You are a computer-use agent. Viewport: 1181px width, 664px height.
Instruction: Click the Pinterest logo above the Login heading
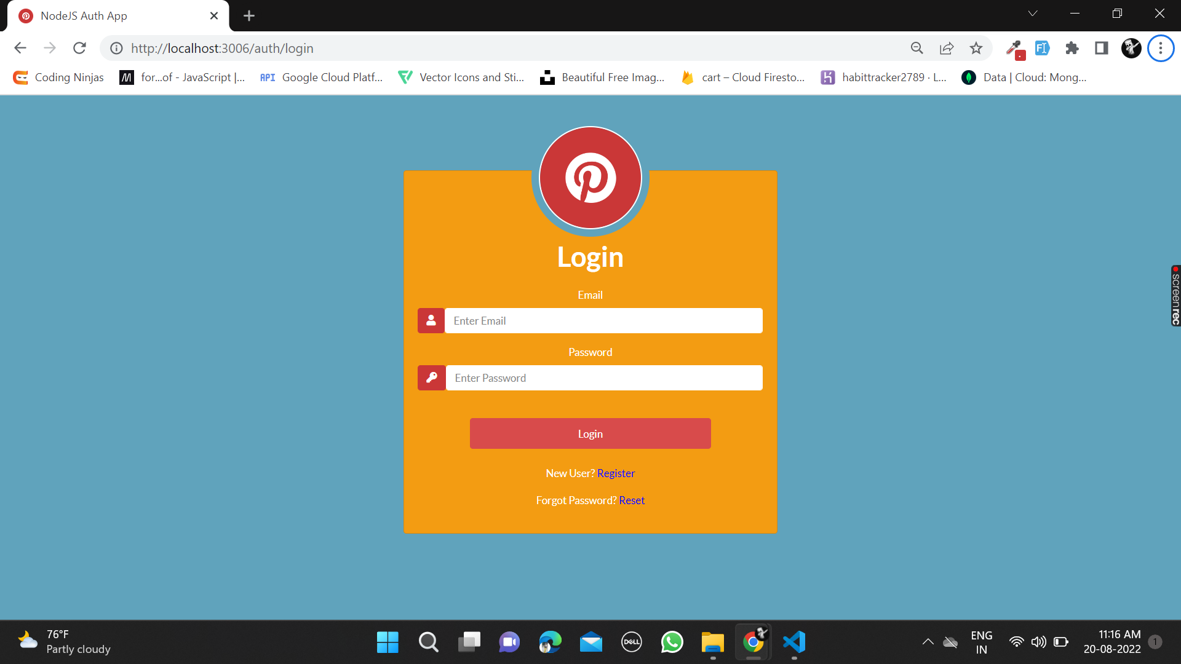pos(590,178)
